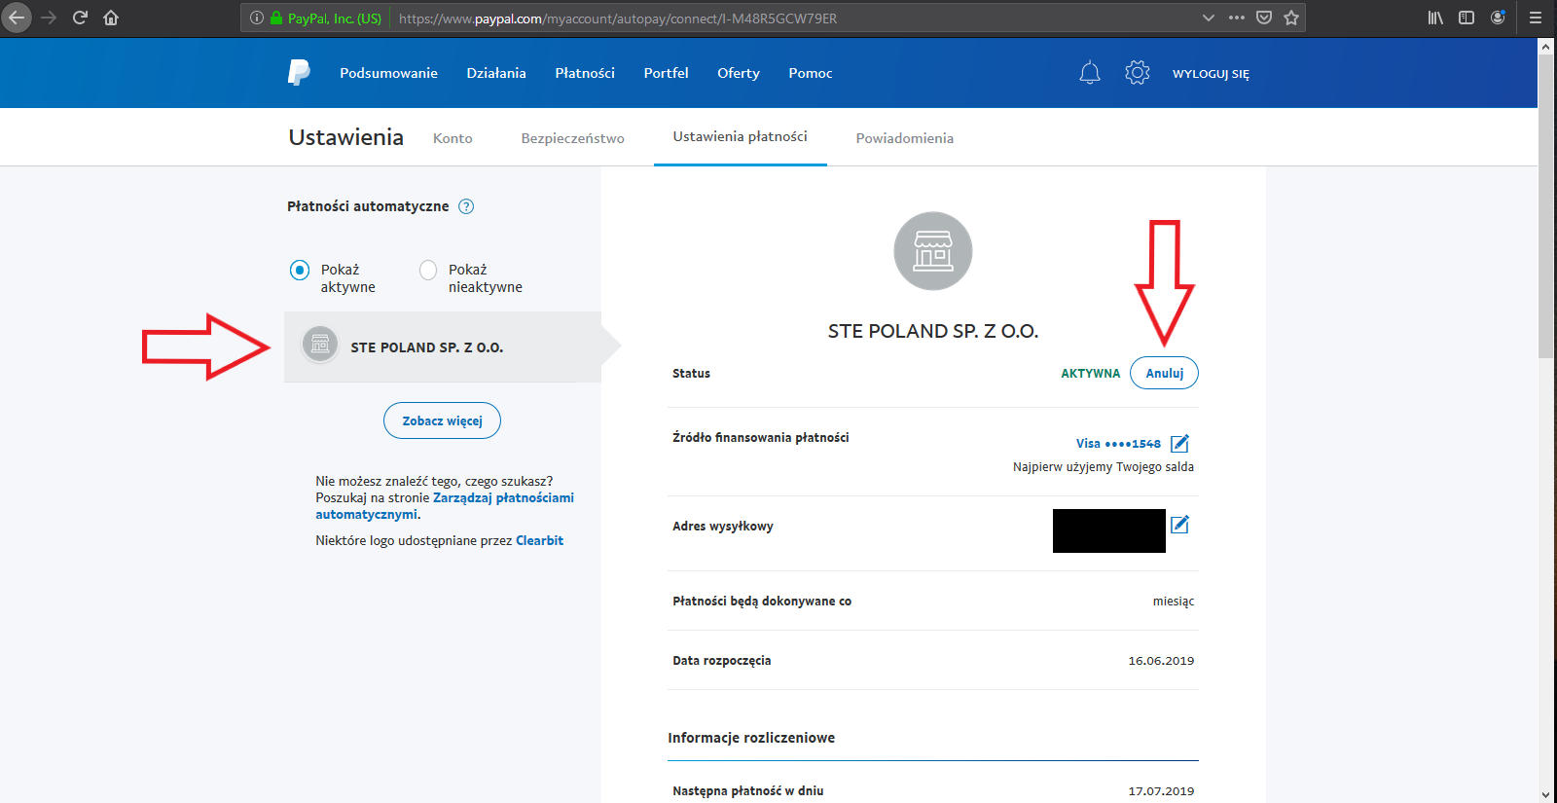
Task: Click Najpierw użyjemy Twojego salda text
Action: tap(1104, 467)
